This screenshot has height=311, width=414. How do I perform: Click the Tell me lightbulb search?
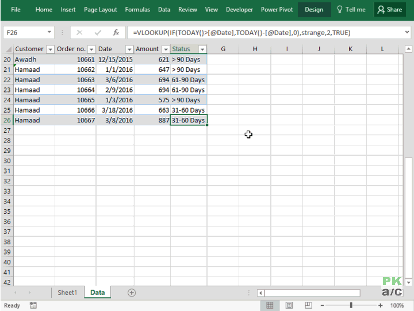[x=351, y=10]
